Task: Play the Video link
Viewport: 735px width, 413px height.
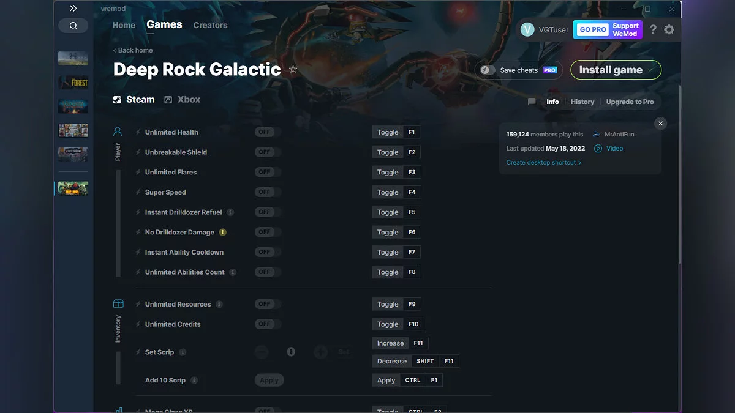Action: click(x=609, y=148)
